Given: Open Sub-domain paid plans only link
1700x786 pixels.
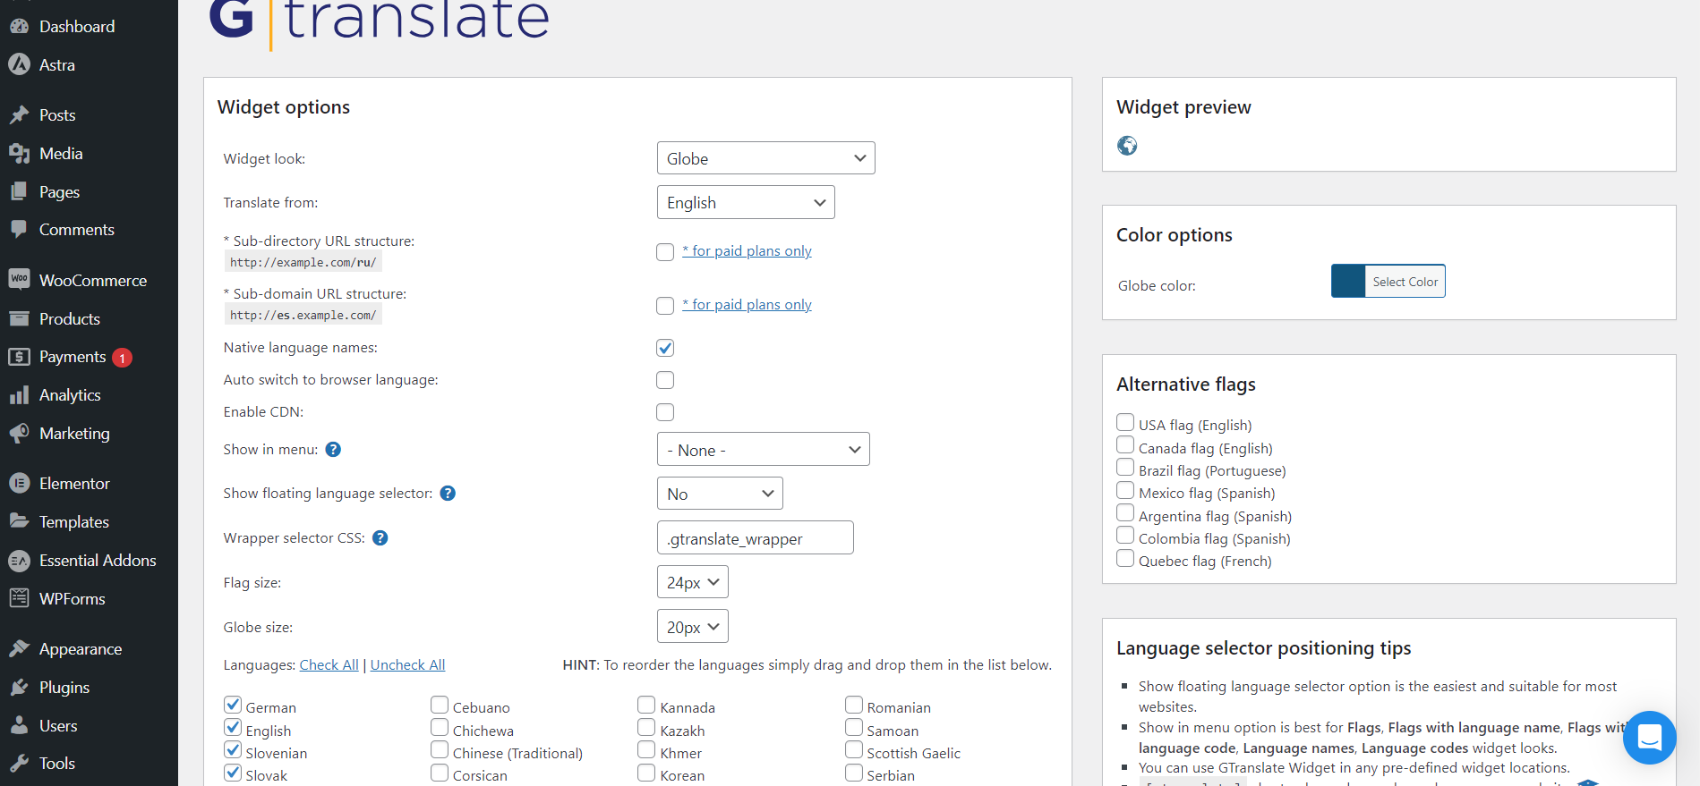Looking at the screenshot, I should pos(747,305).
